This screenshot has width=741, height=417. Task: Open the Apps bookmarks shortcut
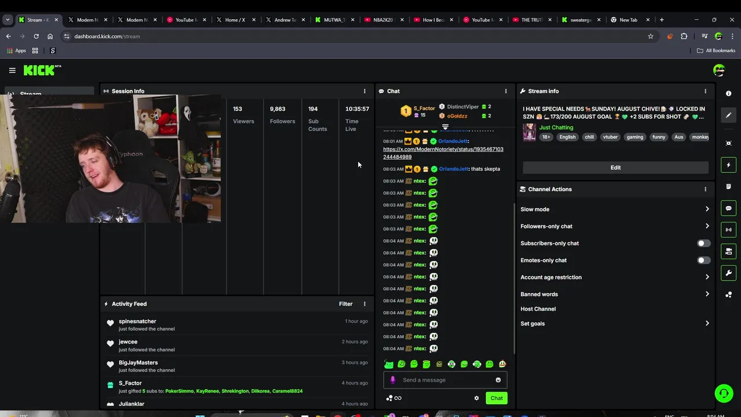16,50
